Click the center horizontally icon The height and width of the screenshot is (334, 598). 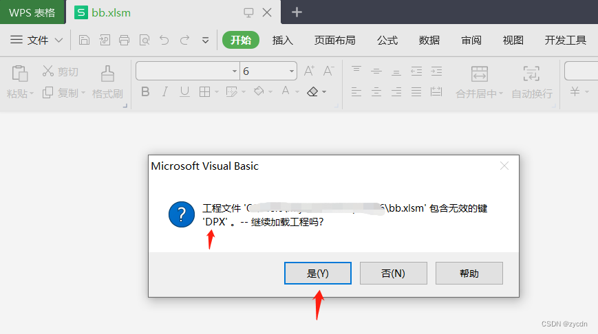(x=376, y=92)
